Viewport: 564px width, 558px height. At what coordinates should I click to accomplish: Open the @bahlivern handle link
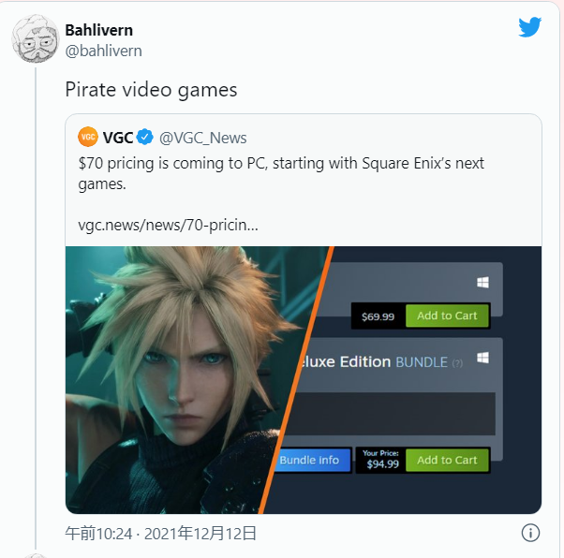pos(104,51)
